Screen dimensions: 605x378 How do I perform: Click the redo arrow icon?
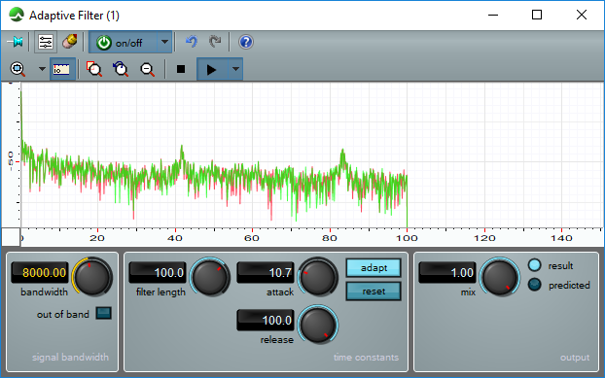coord(215,41)
